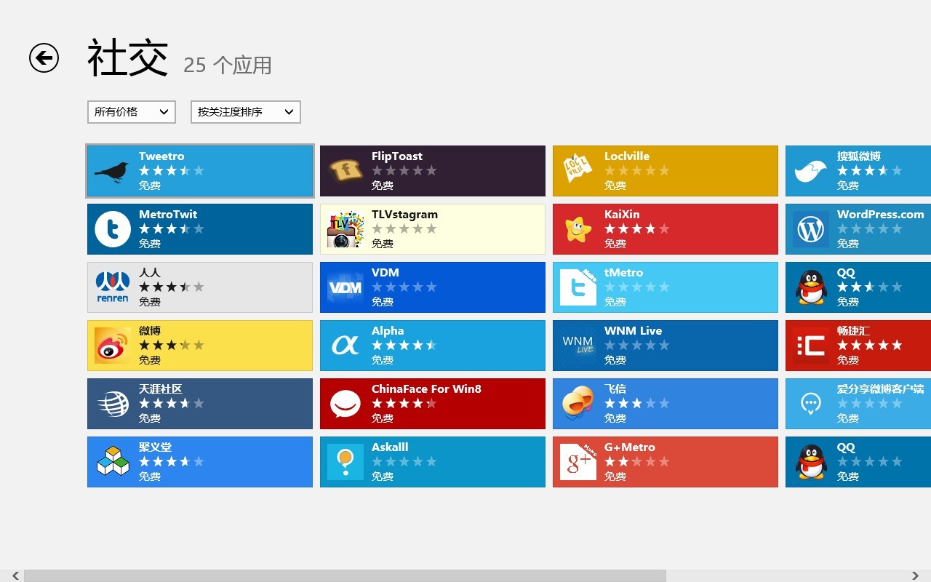931x582 pixels.
Task: Select the WordPress.com app name
Action: pyautogui.click(x=881, y=214)
